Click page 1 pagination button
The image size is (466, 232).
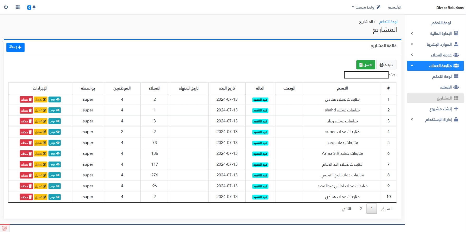372,209
